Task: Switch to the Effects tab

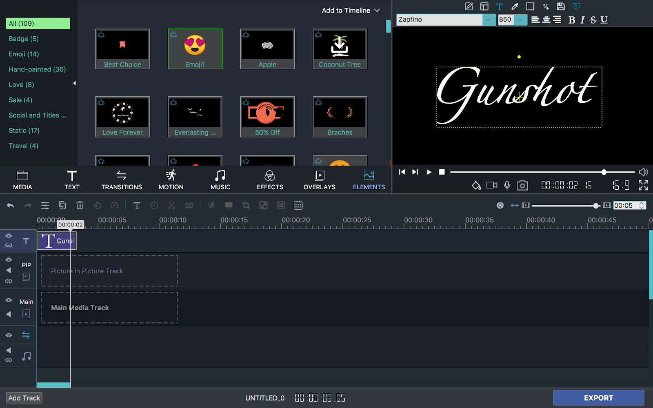Action: (270, 180)
